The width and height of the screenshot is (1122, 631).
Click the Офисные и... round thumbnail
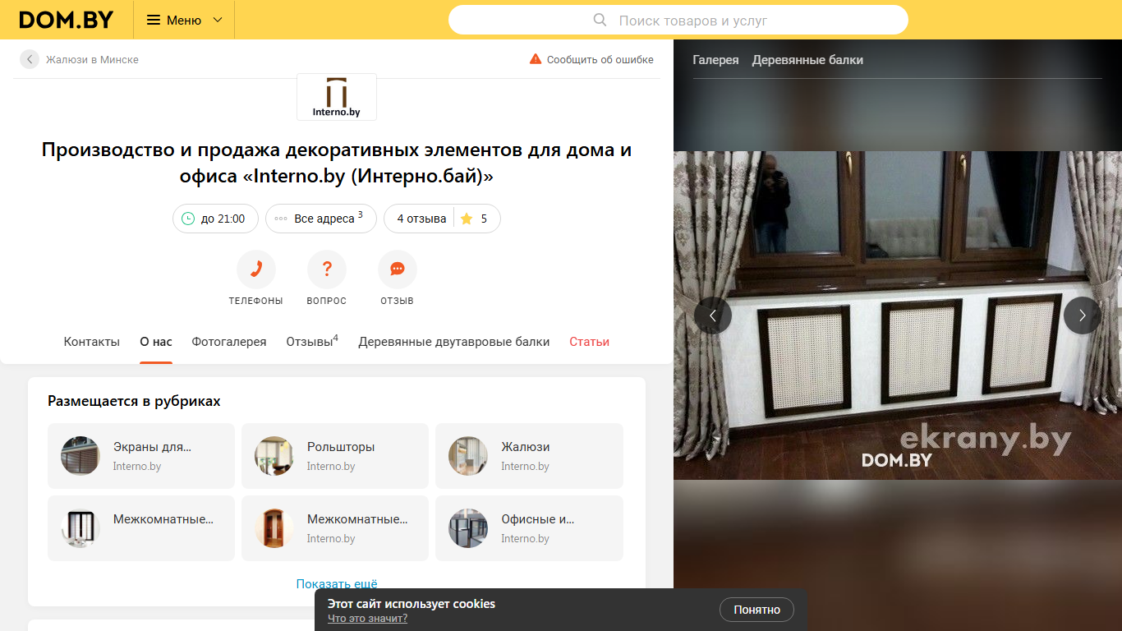tap(468, 528)
